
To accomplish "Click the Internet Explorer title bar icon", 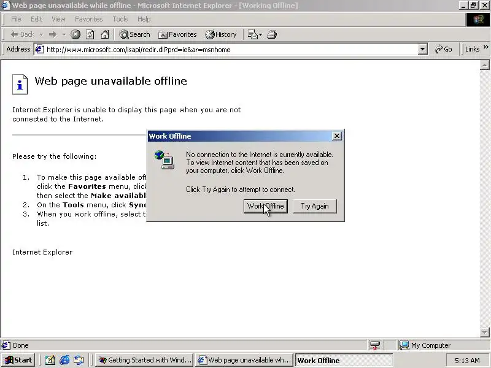I will click(x=6, y=6).
